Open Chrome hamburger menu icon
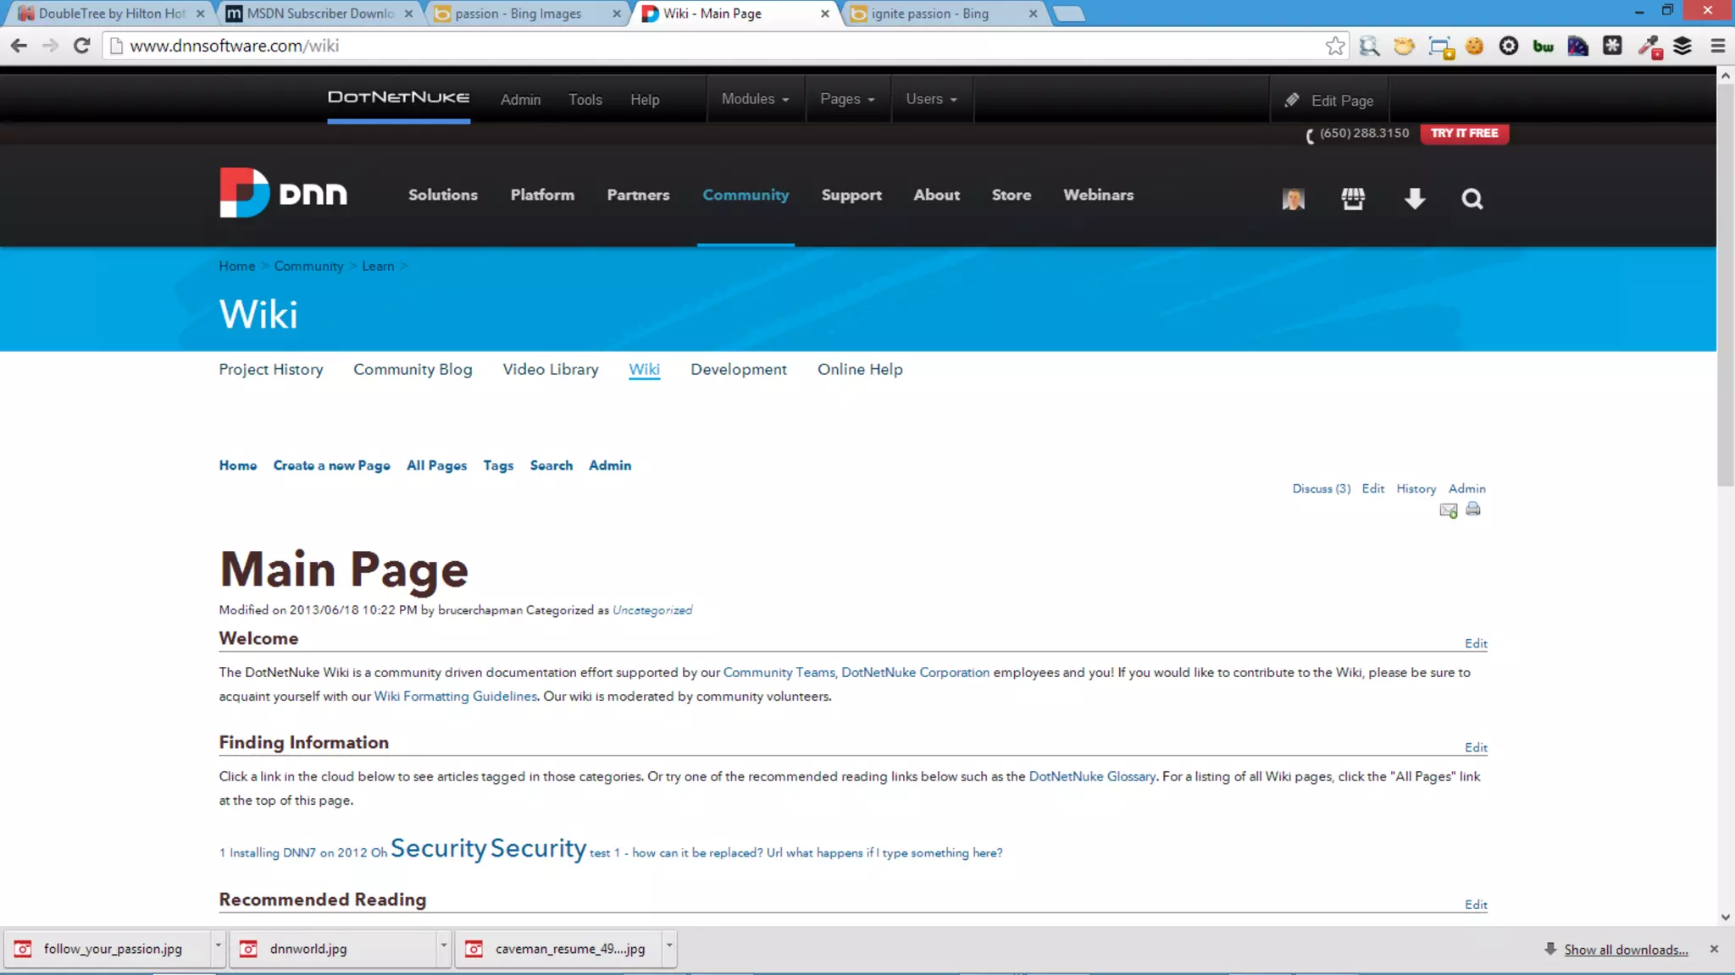Image resolution: width=1735 pixels, height=975 pixels. tap(1717, 46)
